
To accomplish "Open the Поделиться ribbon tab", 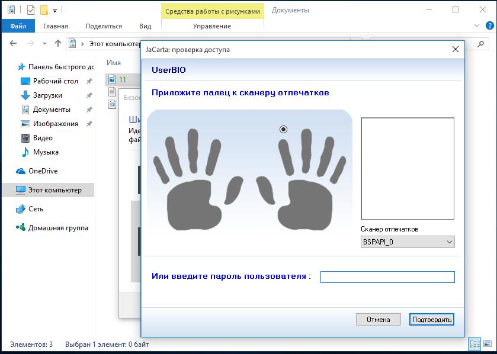I will click(x=104, y=26).
